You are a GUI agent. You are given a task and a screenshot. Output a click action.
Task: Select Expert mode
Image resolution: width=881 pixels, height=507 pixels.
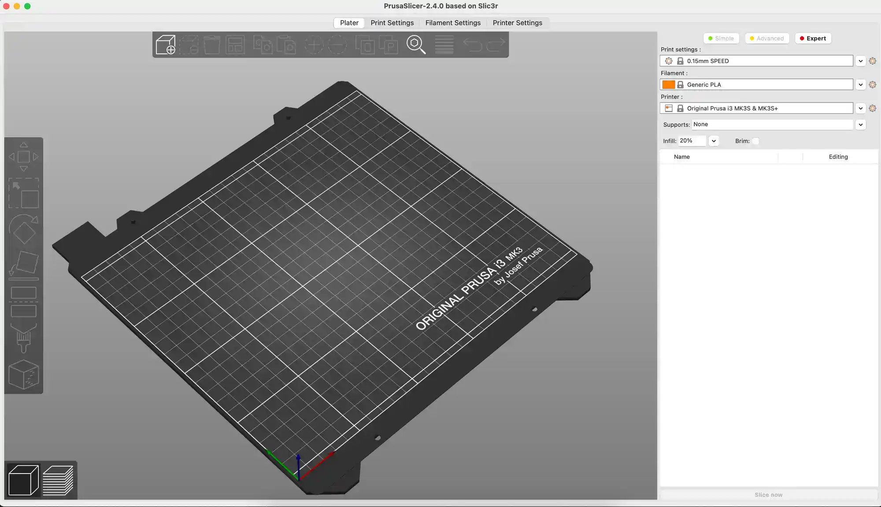(x=813, y=38)
